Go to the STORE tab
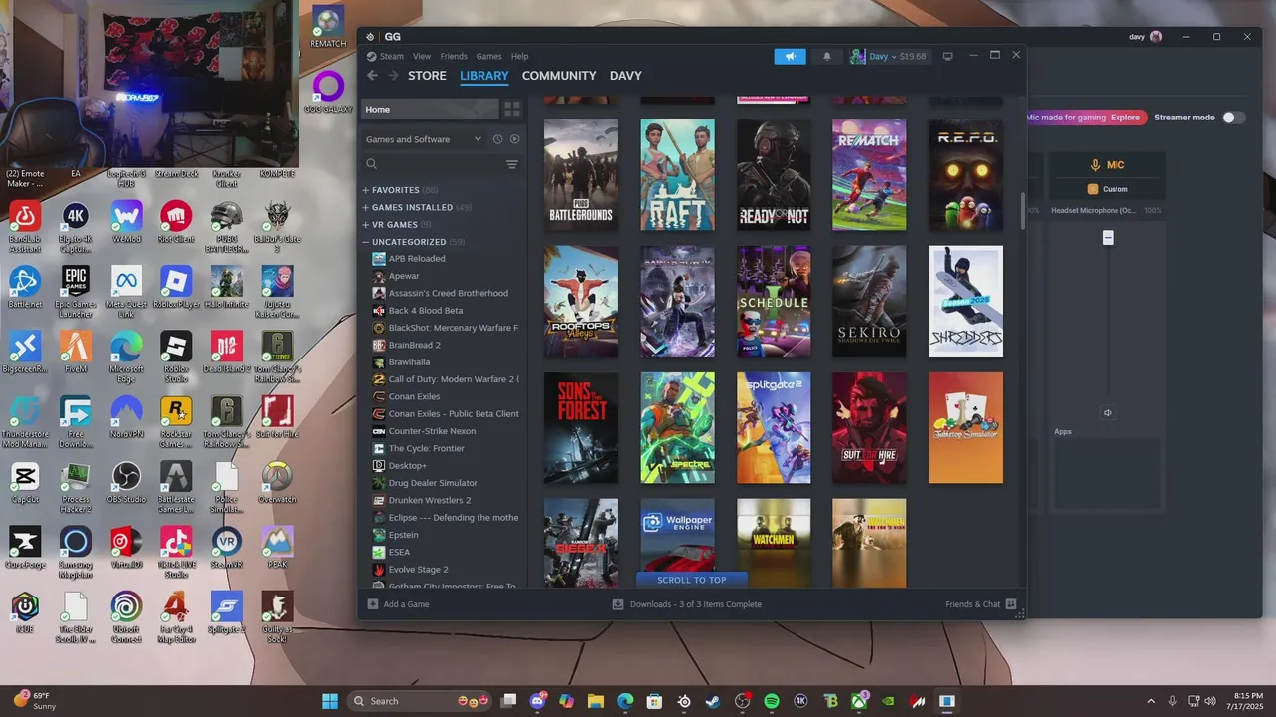 click(427, 76)
